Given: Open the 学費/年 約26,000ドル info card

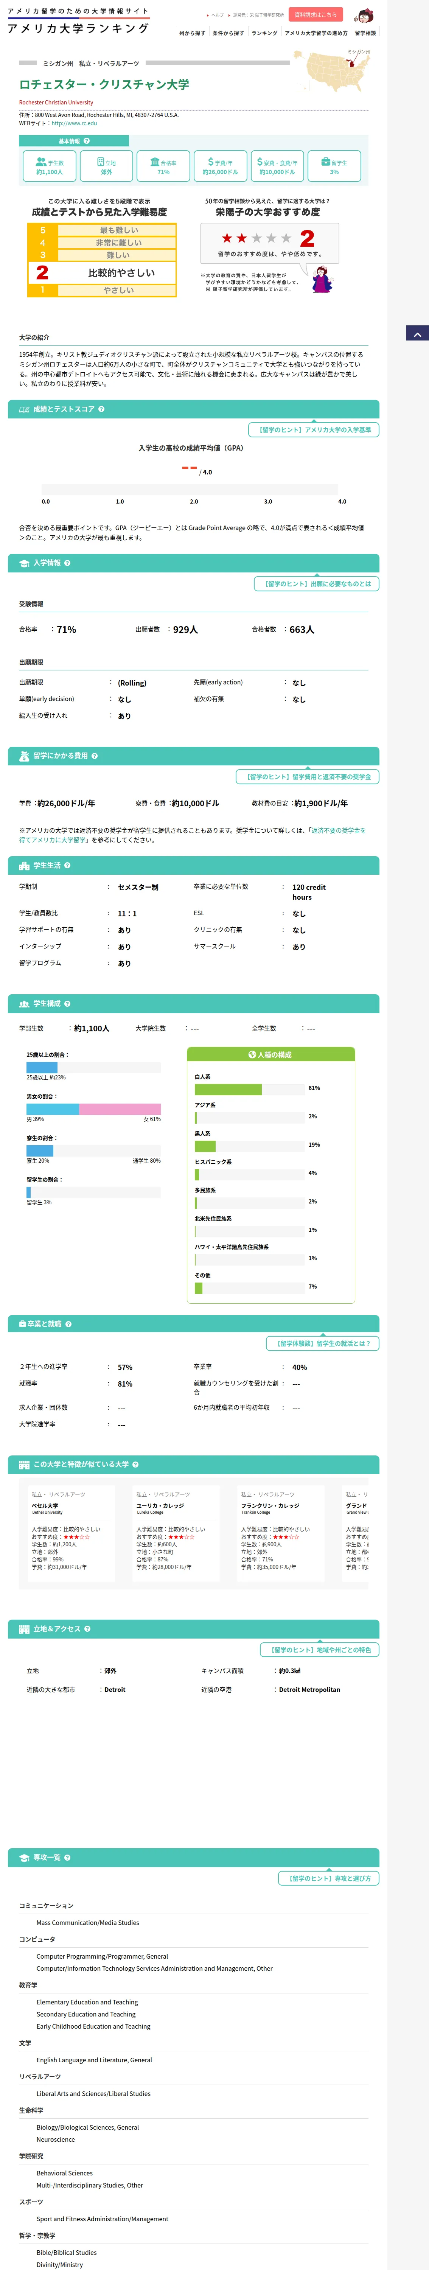Looking at the screenshot, I should point(220,166).
